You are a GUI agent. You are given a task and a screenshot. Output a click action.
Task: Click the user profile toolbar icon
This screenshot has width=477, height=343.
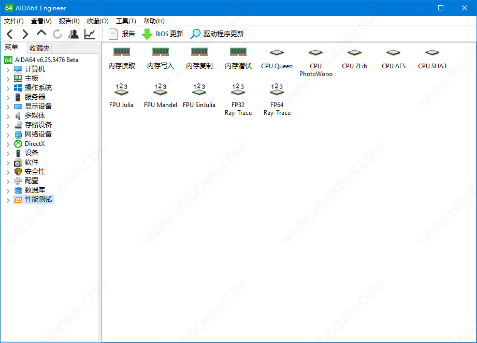point(74,34)
